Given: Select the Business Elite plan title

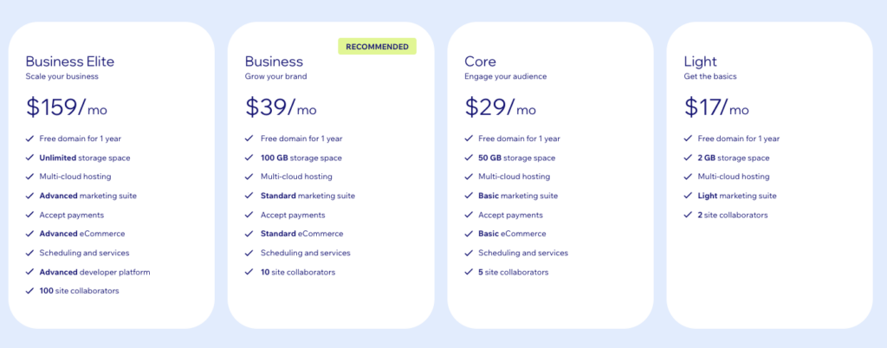Looking at the screenshot, I should 70,61.
